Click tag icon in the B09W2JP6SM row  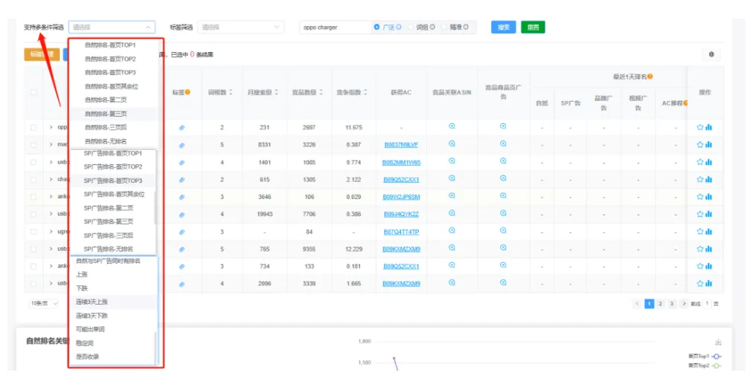pyautogui.click(x=182, y=197)
